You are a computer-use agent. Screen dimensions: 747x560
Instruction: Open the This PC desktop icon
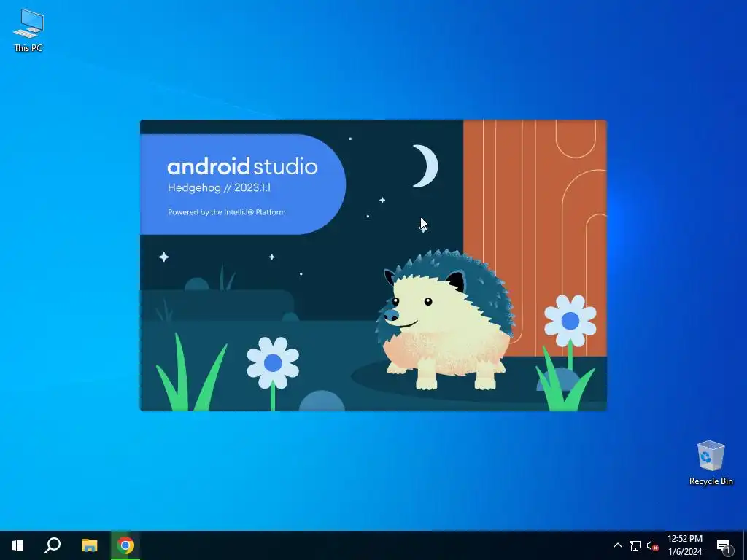[x=28, y=30]
